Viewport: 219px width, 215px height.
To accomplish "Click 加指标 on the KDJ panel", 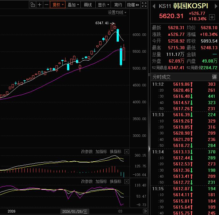I will click(x=101, y=181).
